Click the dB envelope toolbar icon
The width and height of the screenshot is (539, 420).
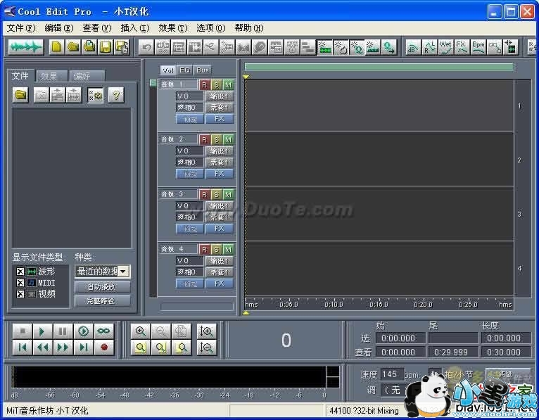pyautogui.click(x=413, y=47)
